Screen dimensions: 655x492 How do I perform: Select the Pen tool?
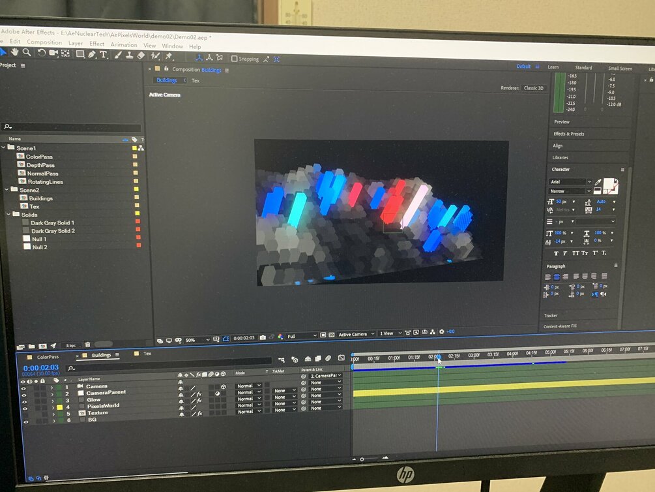(92, 54)
